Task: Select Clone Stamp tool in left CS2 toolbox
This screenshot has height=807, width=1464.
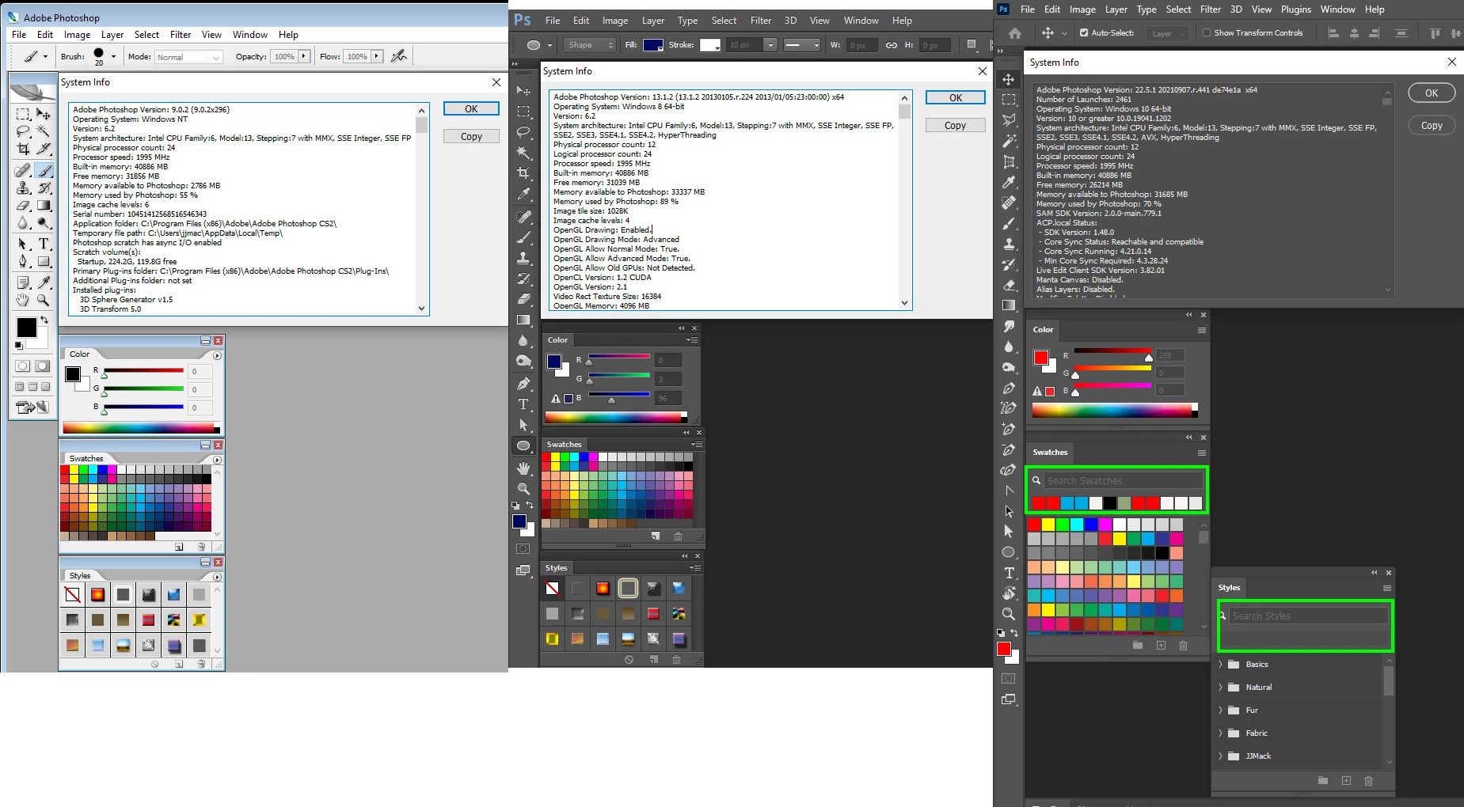Action: point(23,188)
